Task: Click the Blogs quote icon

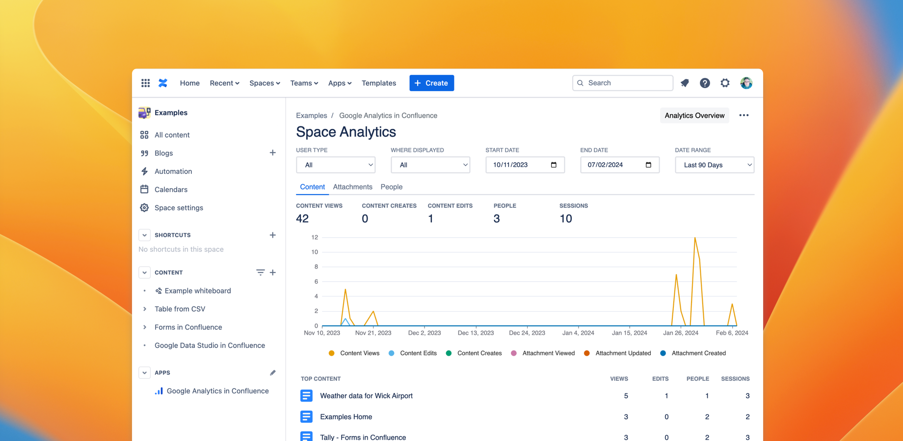Action: click(x=144, y=153)
